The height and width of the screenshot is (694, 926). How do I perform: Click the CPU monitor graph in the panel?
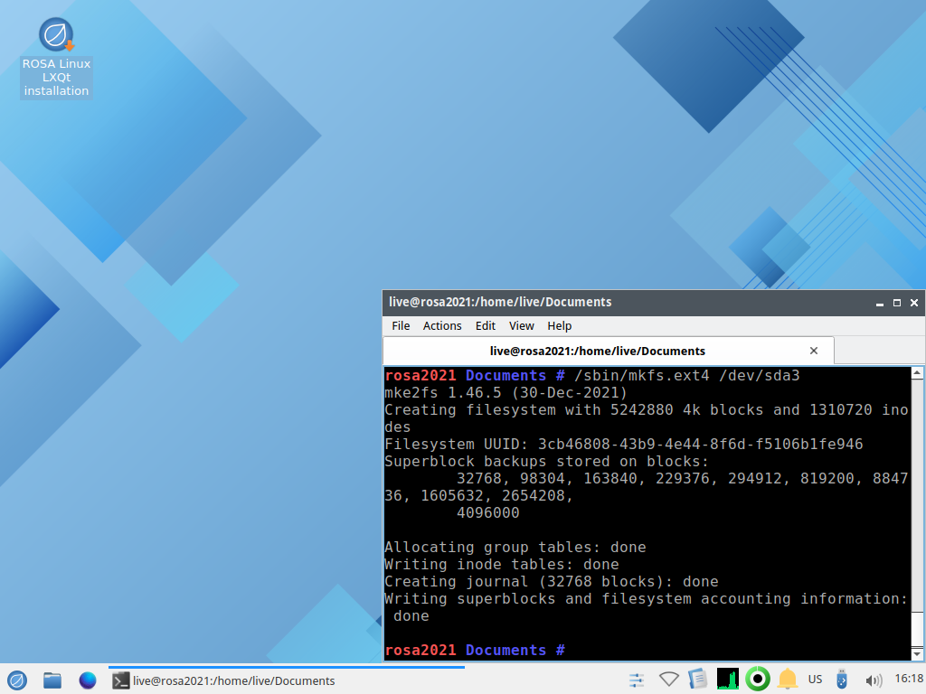(727, 680)
